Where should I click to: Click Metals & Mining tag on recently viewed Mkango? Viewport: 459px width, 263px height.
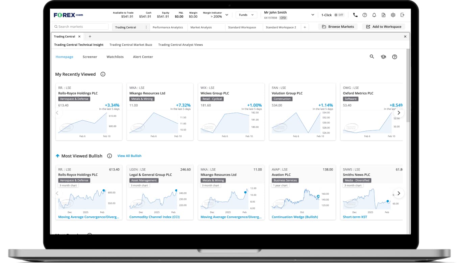142,99
